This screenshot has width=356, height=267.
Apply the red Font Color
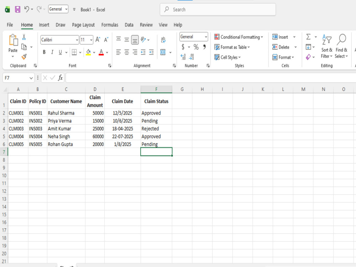pos(101,52)
